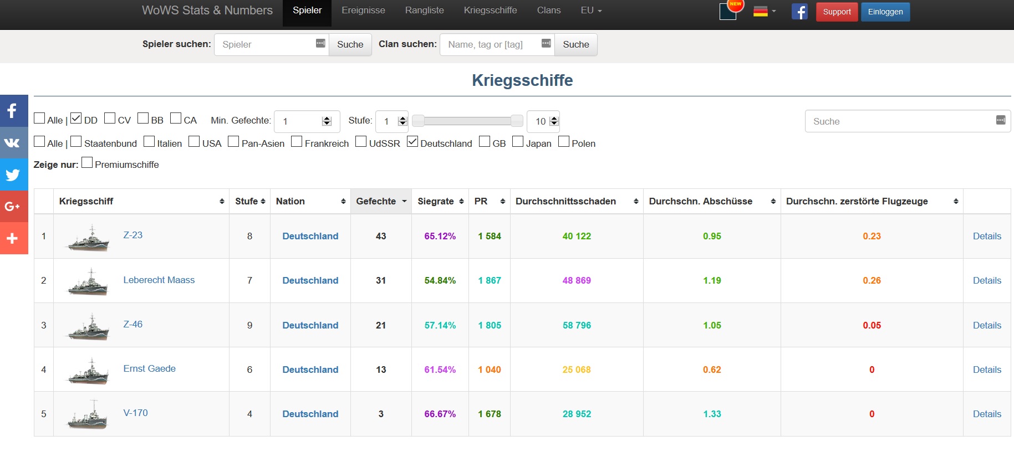This screenshot has height=467, width=1014.
Task: Click the red Support button
Action: coord(837,12)
